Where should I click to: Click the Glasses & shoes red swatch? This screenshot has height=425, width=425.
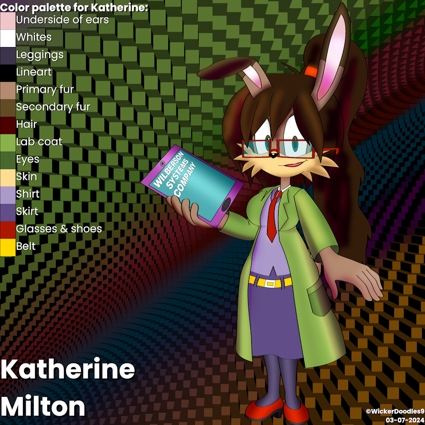pos(8,229)
